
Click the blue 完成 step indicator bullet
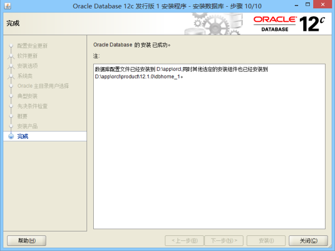[11, 136]
